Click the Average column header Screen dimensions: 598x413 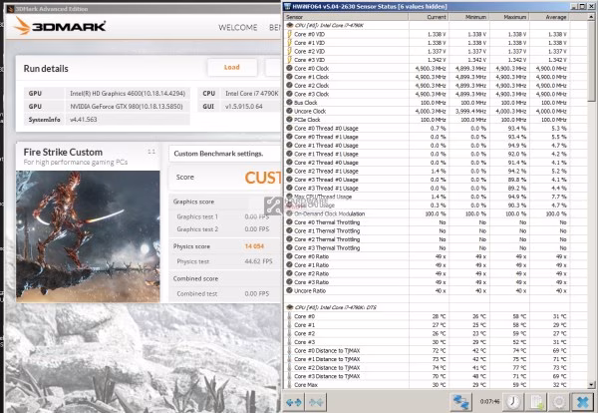[x=549, y=17]
